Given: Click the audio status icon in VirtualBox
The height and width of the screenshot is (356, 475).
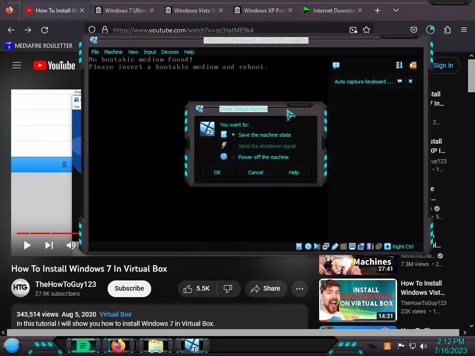Looking at the screenshot, I should click(317, 247).
